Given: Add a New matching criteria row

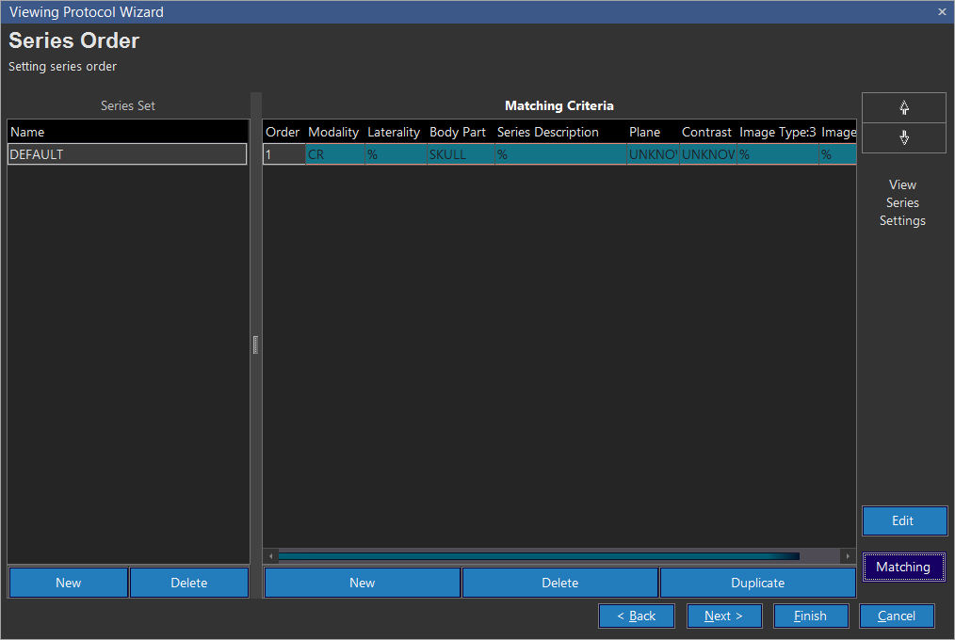Looking at the screenshot, I should 363,583.
